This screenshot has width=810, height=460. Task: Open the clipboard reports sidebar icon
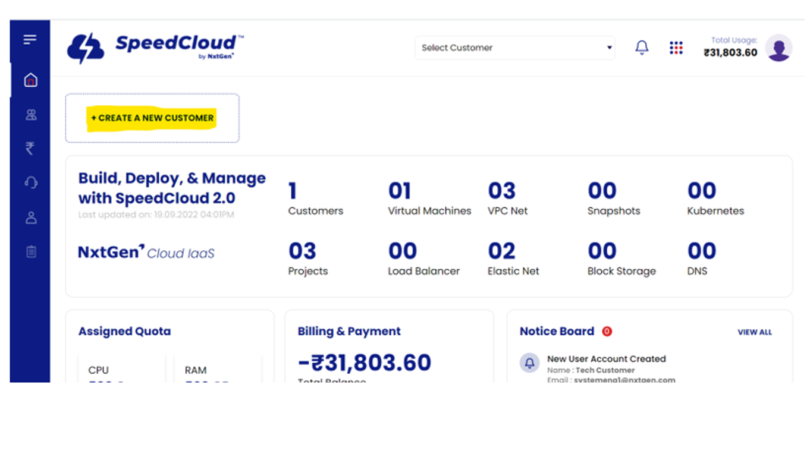[31, 252]
